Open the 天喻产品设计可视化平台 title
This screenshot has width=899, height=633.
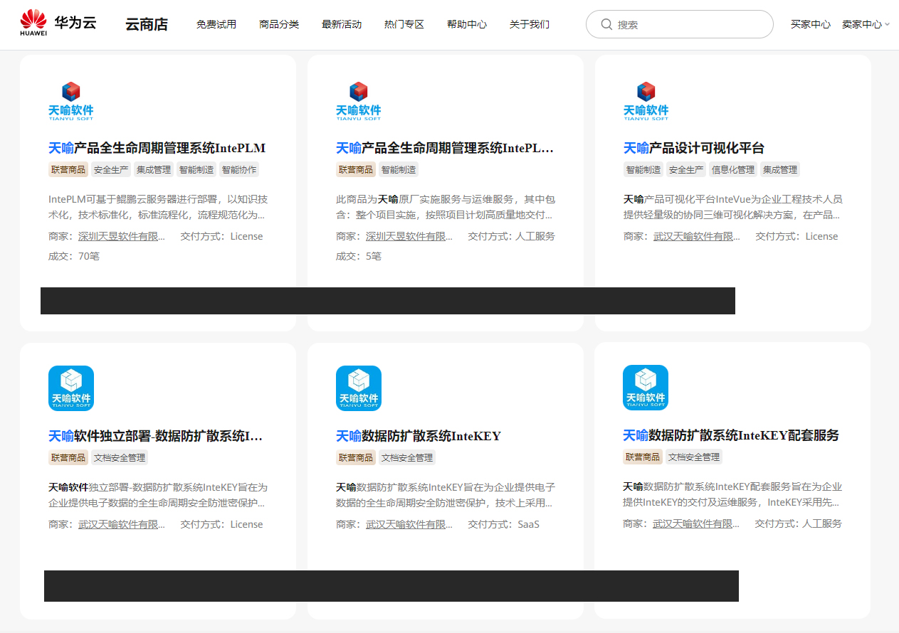694,148
